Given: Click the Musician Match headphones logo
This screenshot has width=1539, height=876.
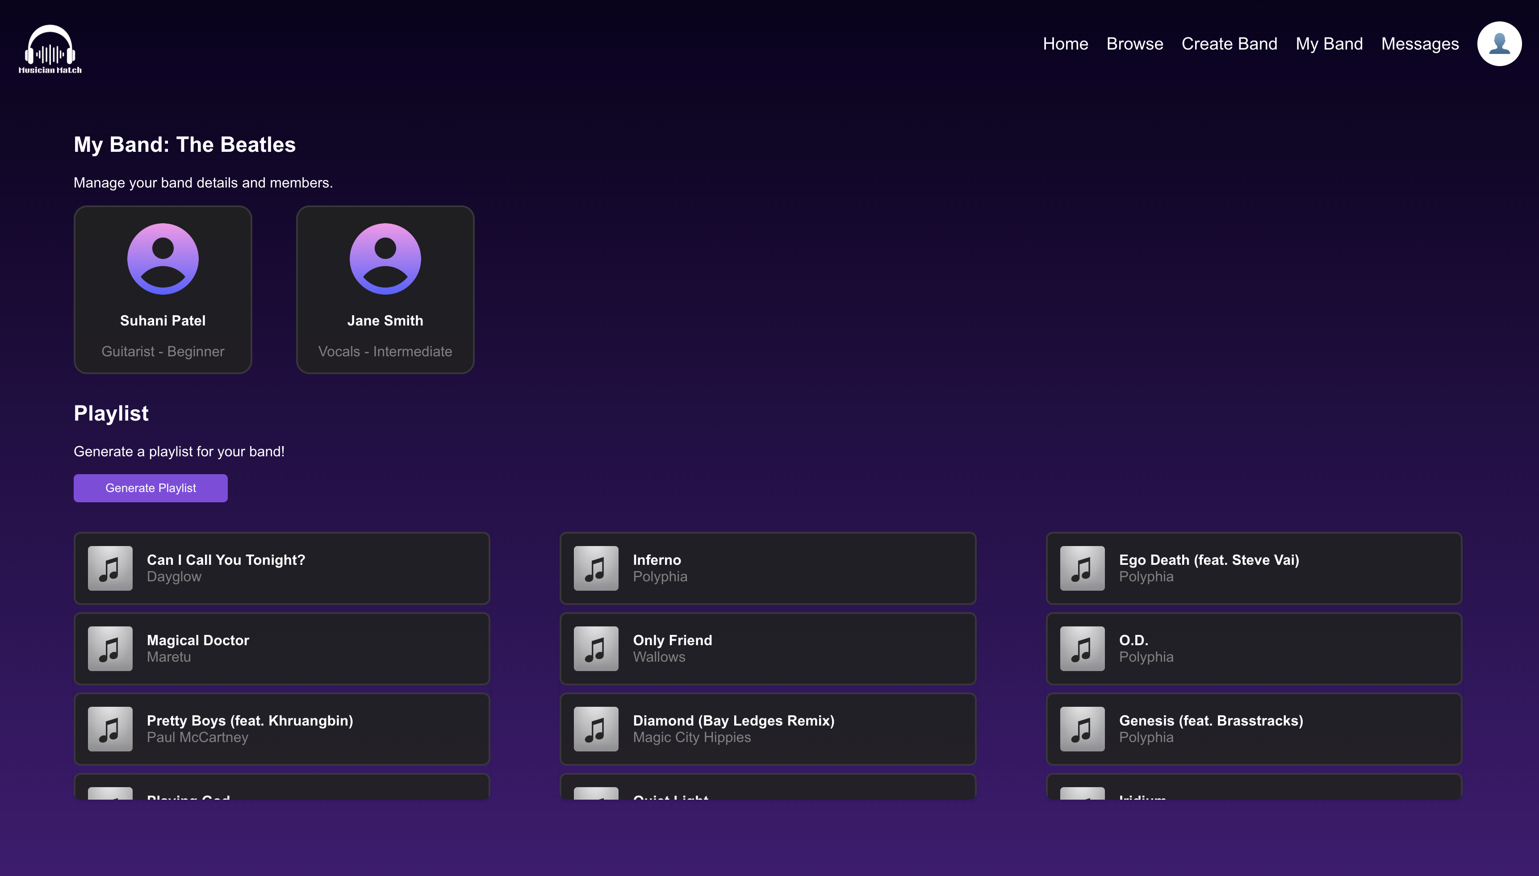Looking at the screenshot, I should click(50, 48).
